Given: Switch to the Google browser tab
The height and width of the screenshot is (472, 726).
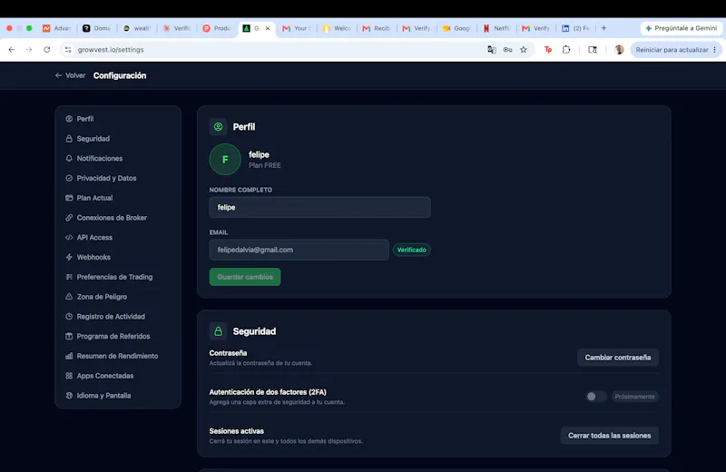Looking at the screenshot, I should click(x=457, y=28).
